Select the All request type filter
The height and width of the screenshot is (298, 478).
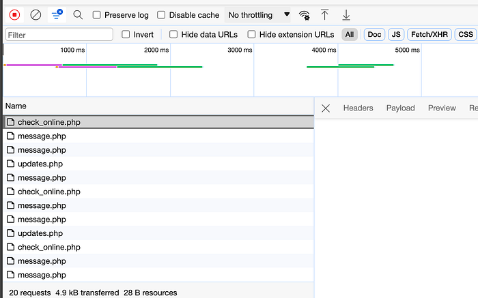(350, 34)
